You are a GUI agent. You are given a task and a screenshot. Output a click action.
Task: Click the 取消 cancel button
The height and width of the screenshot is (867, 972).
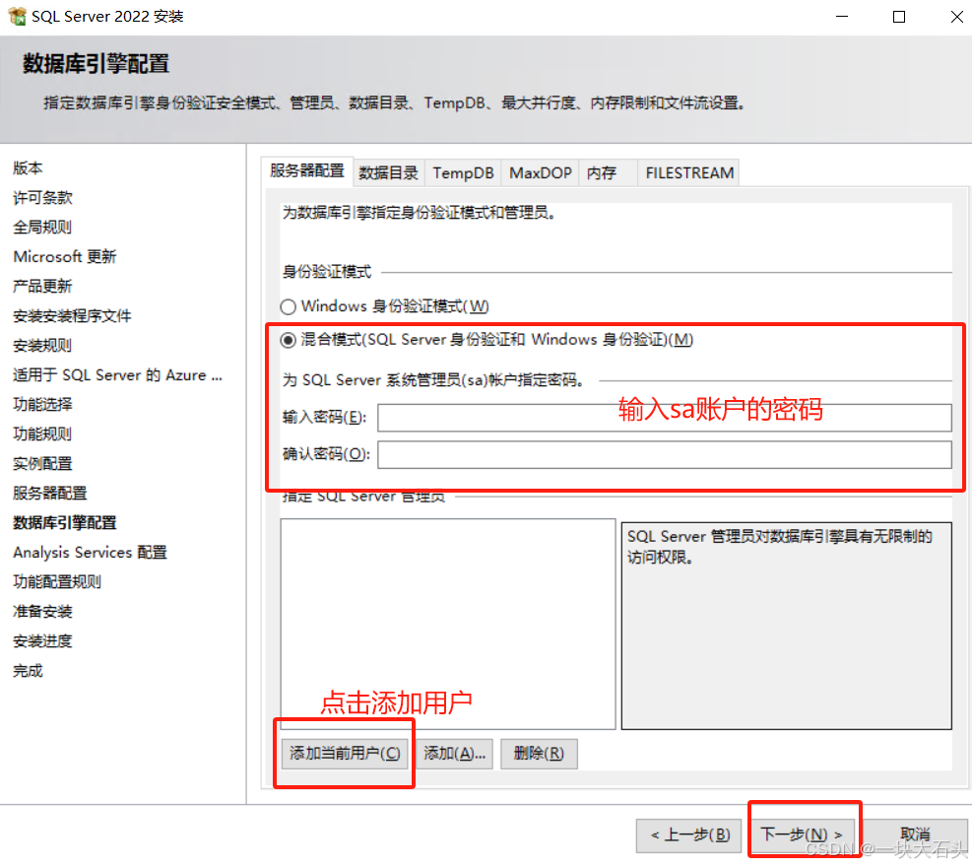click(915, 835)
